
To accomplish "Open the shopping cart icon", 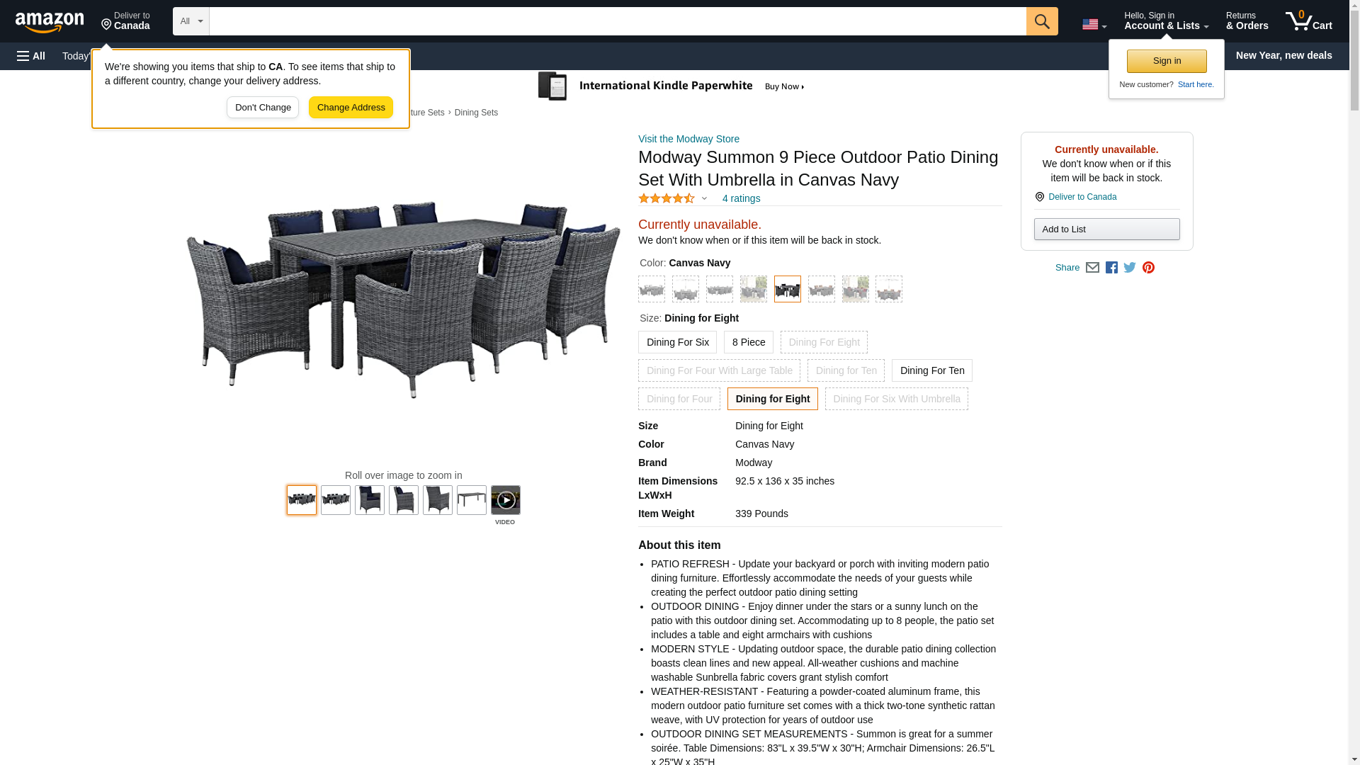I will [x=1308, y=21].
